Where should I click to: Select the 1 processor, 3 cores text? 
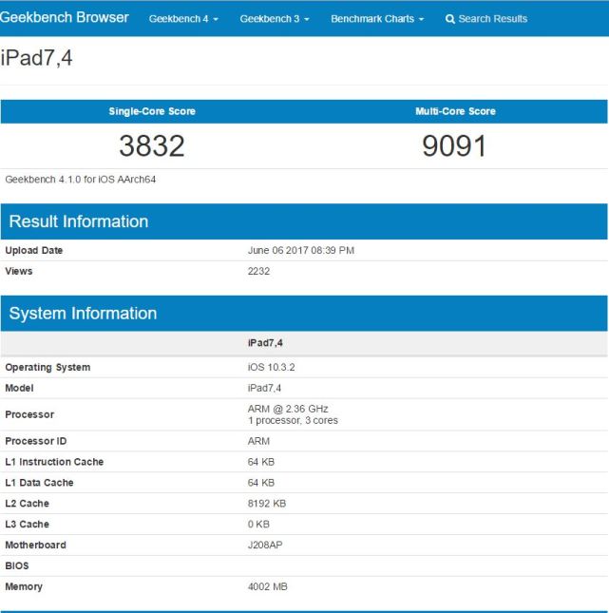[x=293, y=420]
